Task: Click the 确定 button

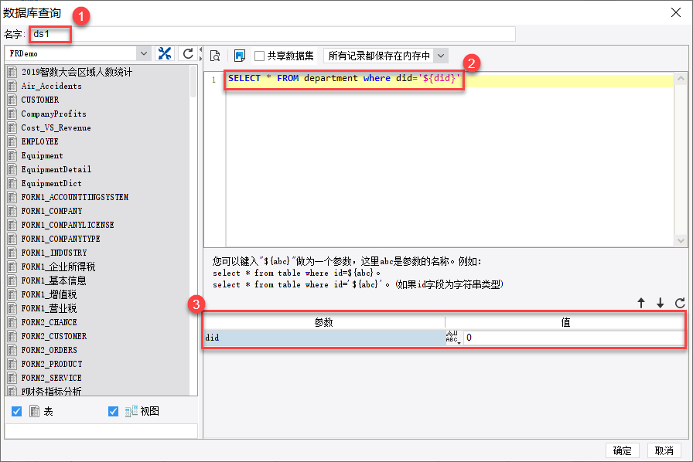Action: coord(623,450)
